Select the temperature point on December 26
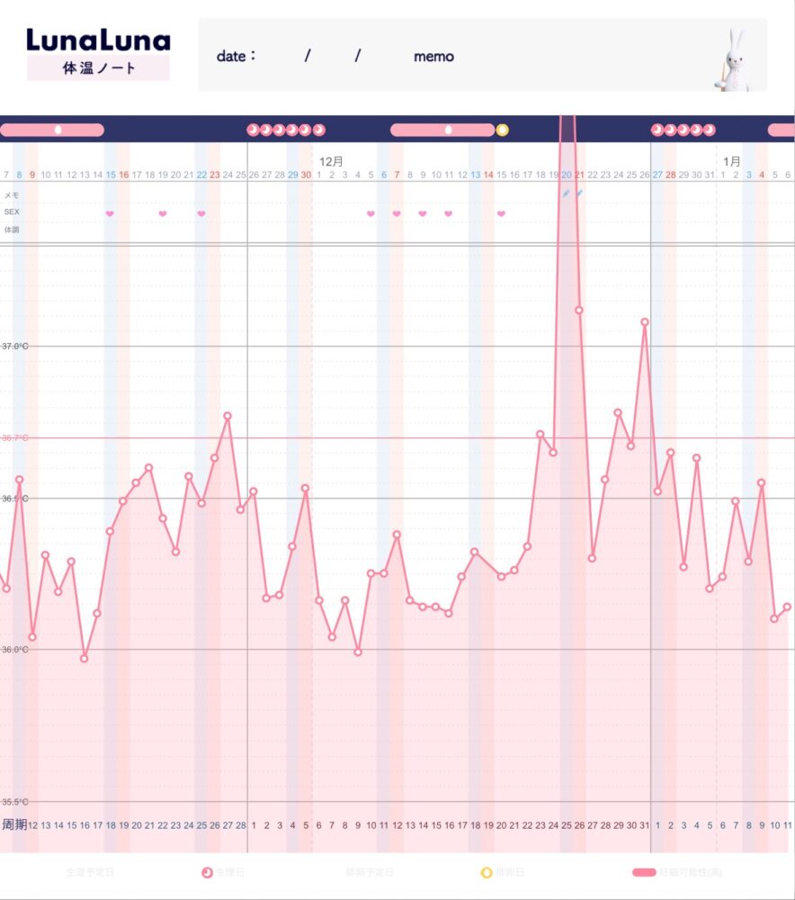This screenshot has height=900, width=795. point(645,321)
